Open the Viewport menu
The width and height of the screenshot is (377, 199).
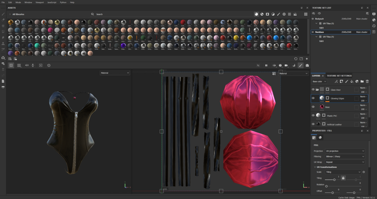coord(40,2)
